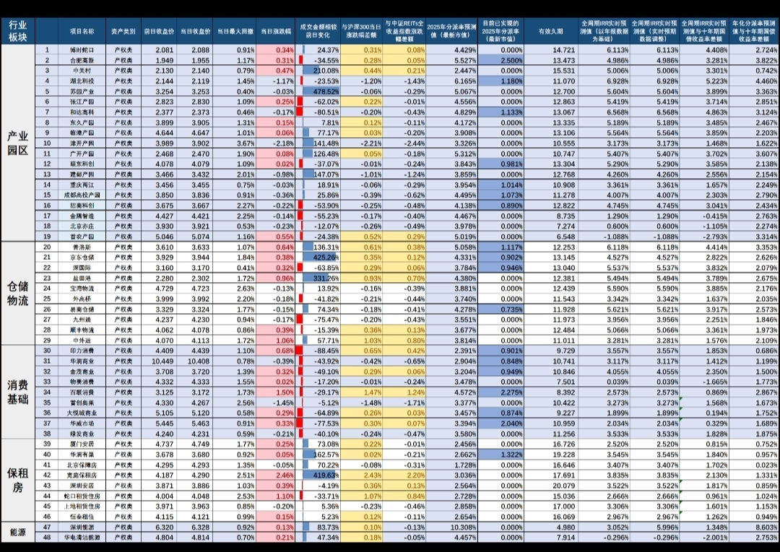Click project name 京东仓储
The image size is (780, 552).
(x=82, y=258)
